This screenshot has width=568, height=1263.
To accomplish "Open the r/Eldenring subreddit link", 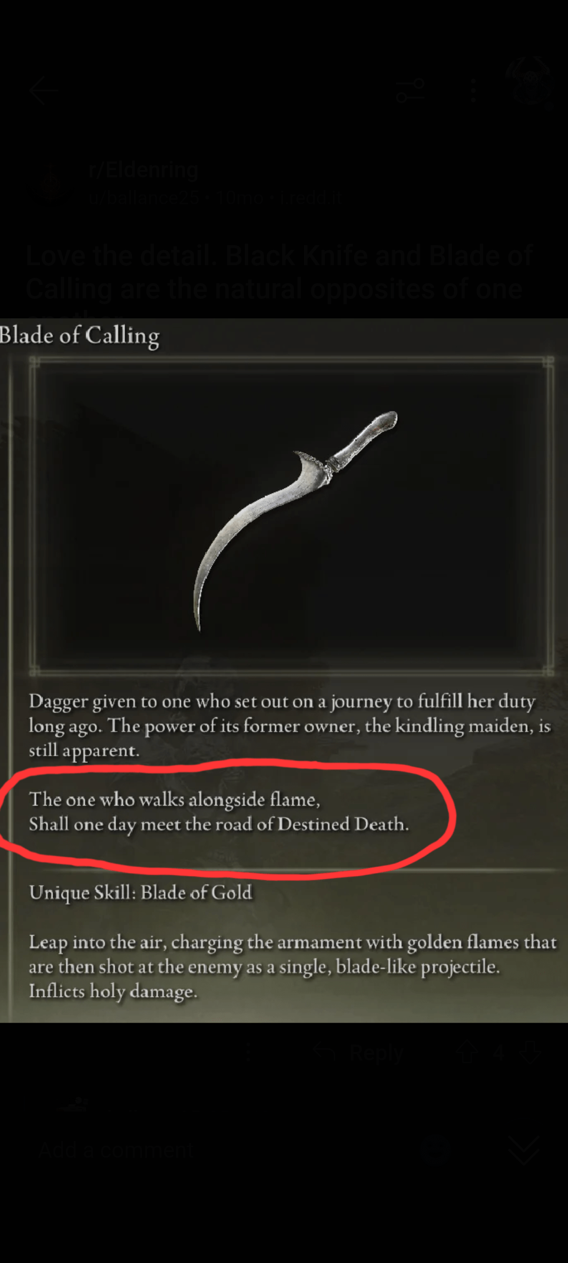I will [144, 170].
